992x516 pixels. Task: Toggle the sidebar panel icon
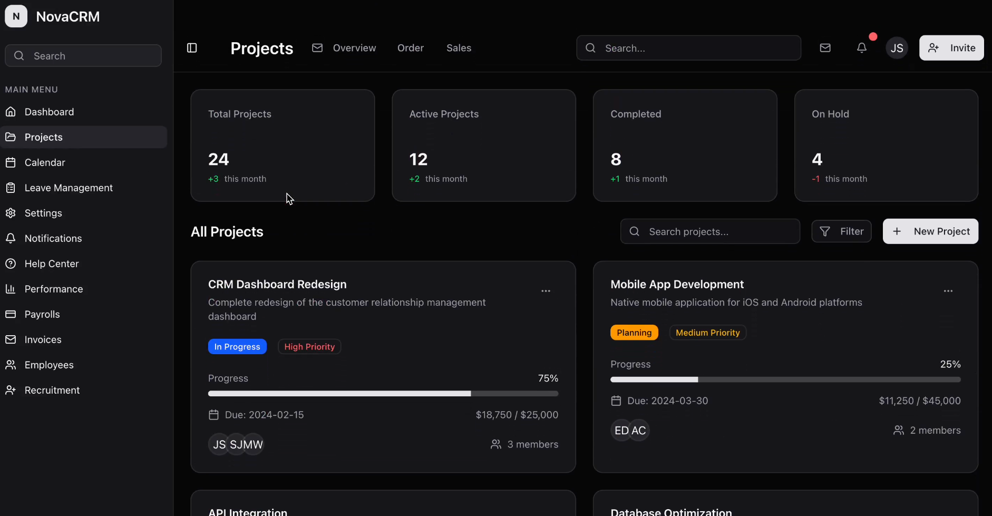pos(192,48)
